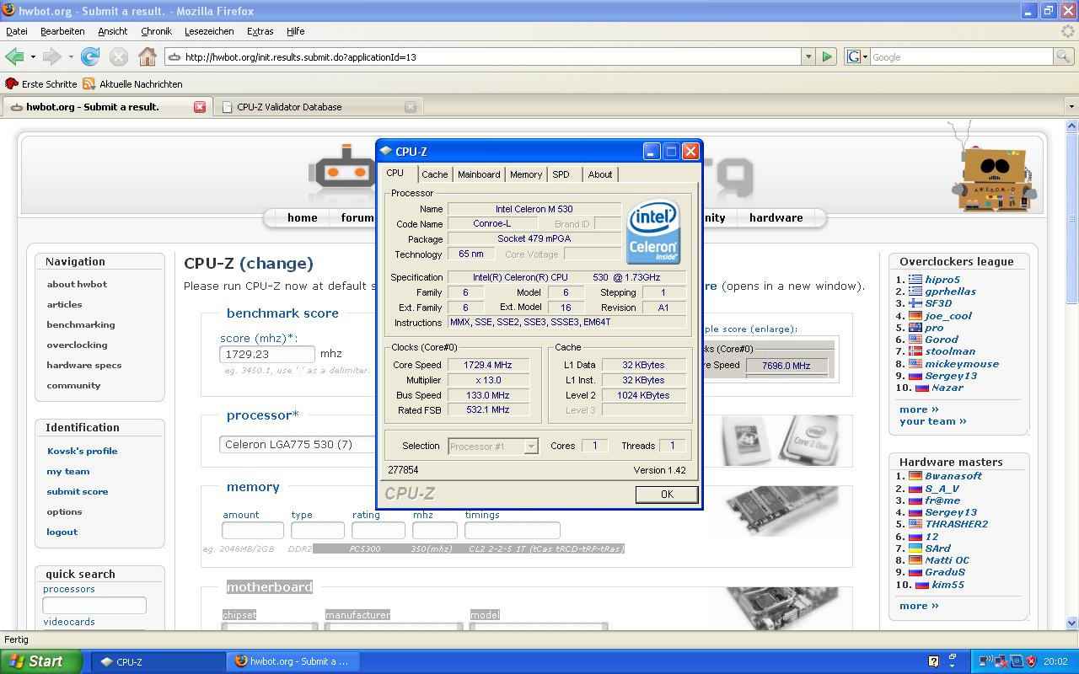Select the hwbot.org Firefox taskbar button
The height and width of the screenshot is (674, 1079).
pos(293,661)
